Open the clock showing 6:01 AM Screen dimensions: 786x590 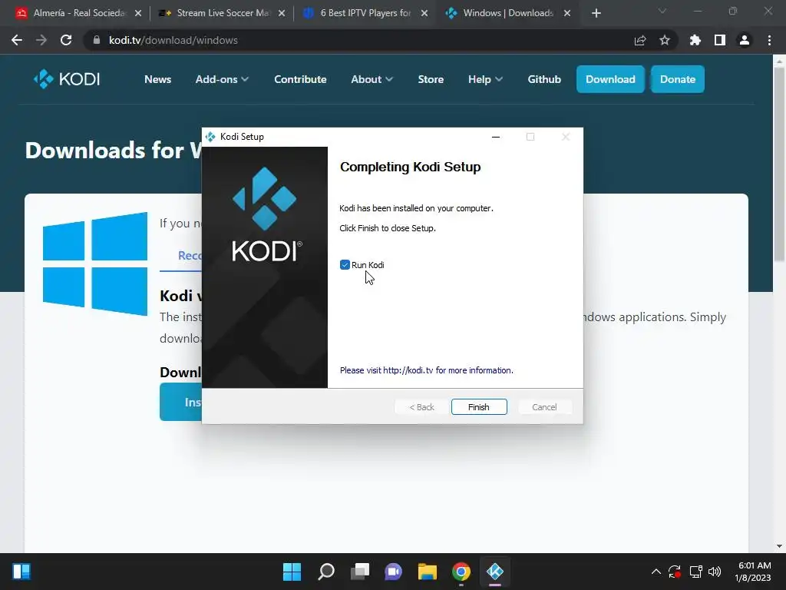coord(753,572)
